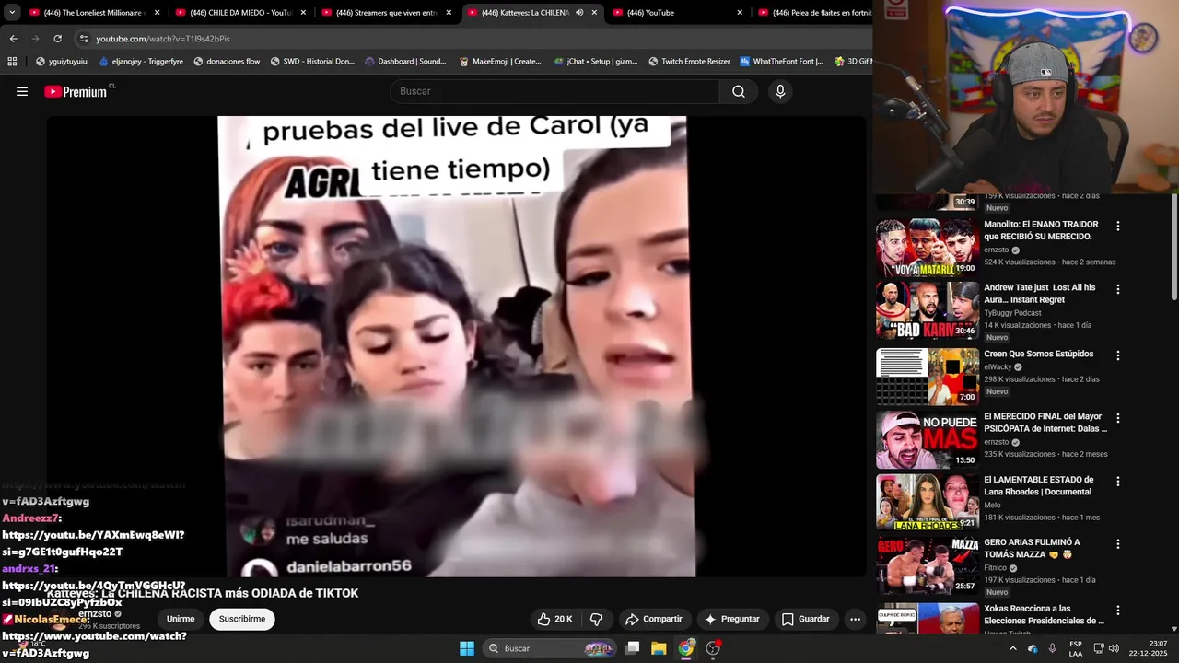Open Twitch Emote Resizer bookmark
Image resolution: width=1179 pixels, height=663 pixels.
click(x=689, y=61)
